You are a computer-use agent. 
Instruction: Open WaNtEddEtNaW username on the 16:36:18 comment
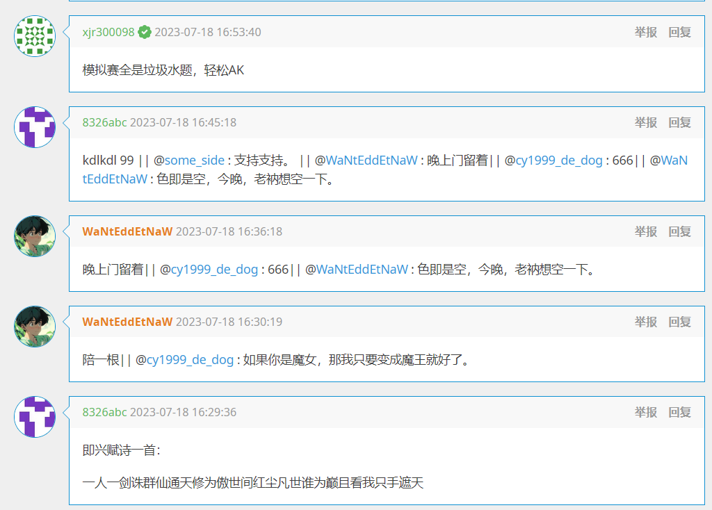pyautogui.click(x=127, y=231)
